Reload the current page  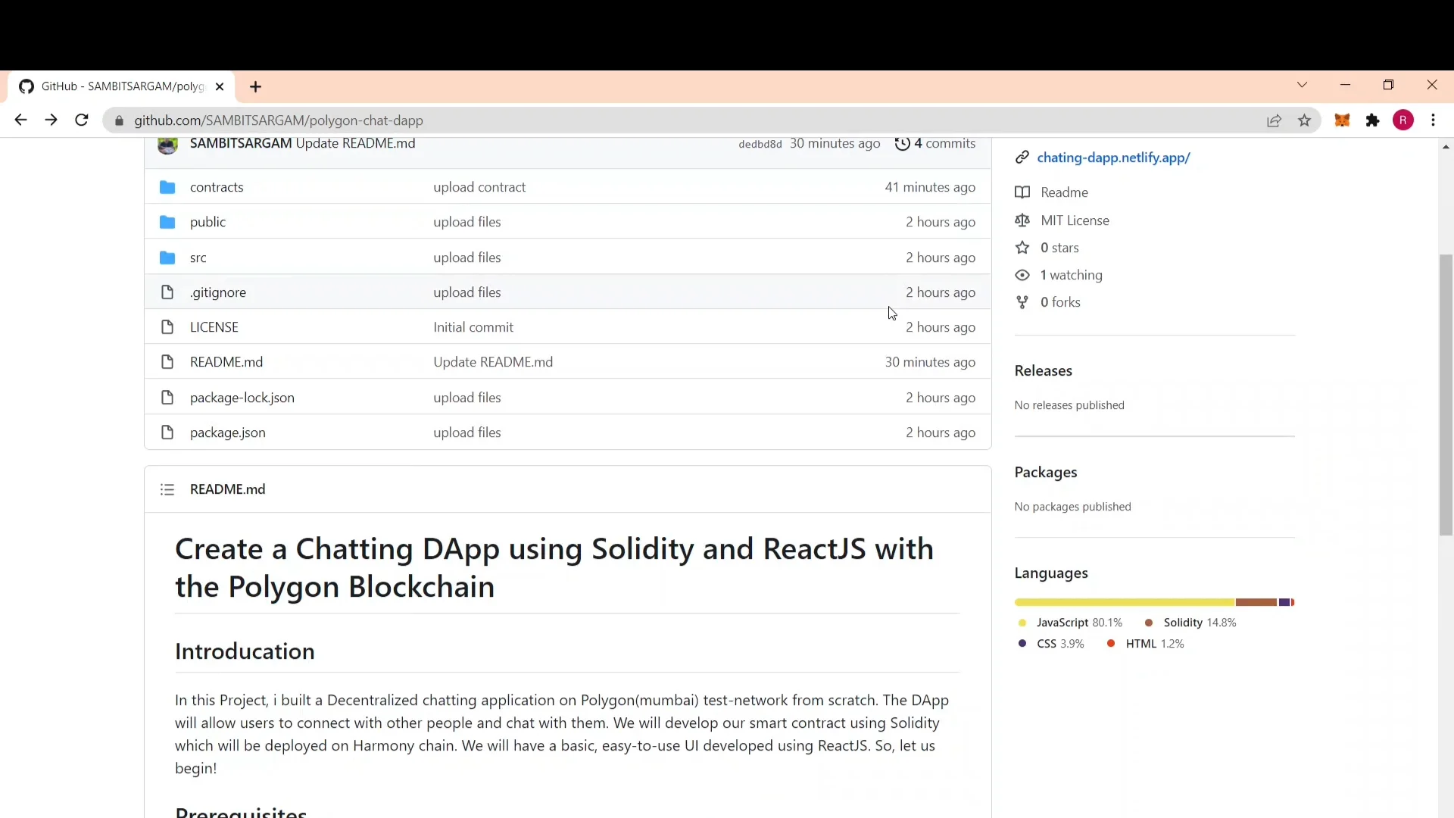coord(81,120)
